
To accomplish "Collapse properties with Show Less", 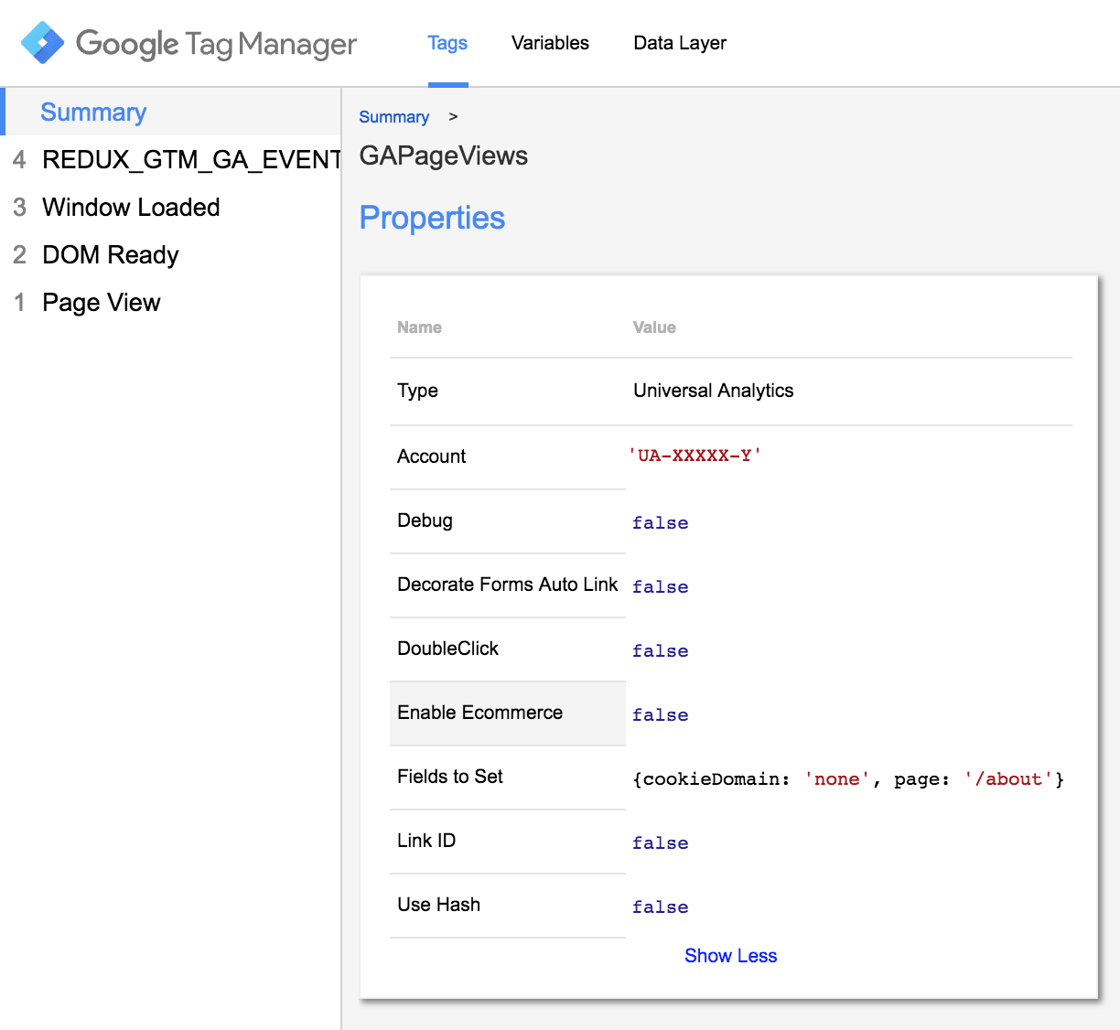I will click(x=730, y=956).
